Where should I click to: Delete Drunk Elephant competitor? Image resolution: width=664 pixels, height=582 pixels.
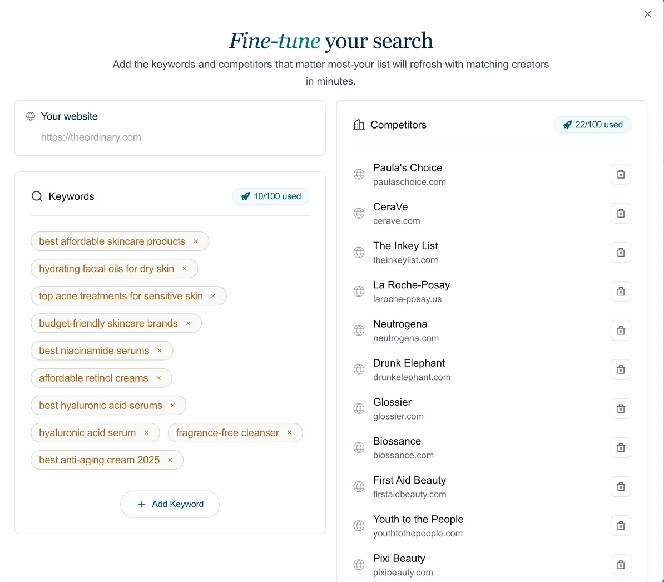point(621,369)
